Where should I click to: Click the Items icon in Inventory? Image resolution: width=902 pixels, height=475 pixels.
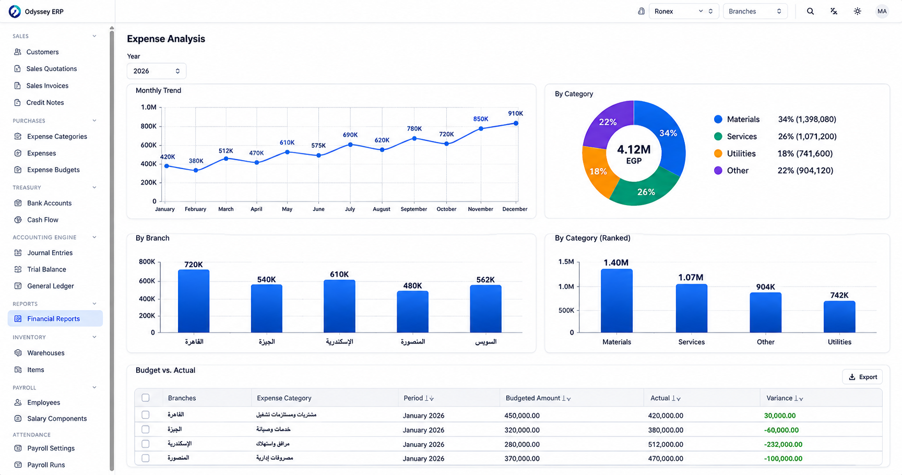(18, 370)
